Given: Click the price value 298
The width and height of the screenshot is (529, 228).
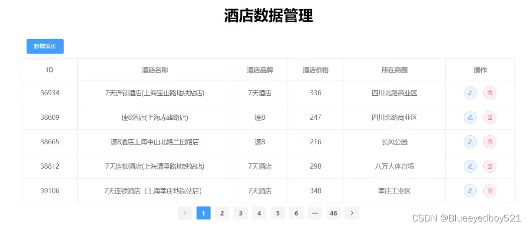Looking at the screenshot, I should pos(316,166).
